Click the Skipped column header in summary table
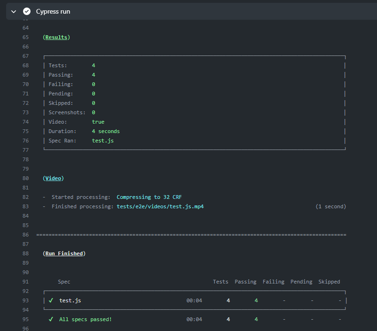Image resolution: width=377 pixels, height=331 pixels. (x=329, y=282)
